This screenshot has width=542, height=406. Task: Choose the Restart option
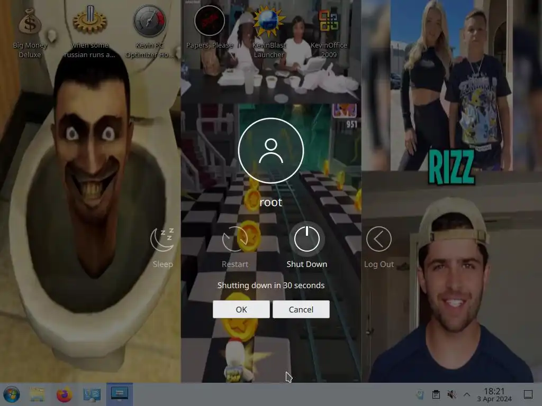(235, 247)
